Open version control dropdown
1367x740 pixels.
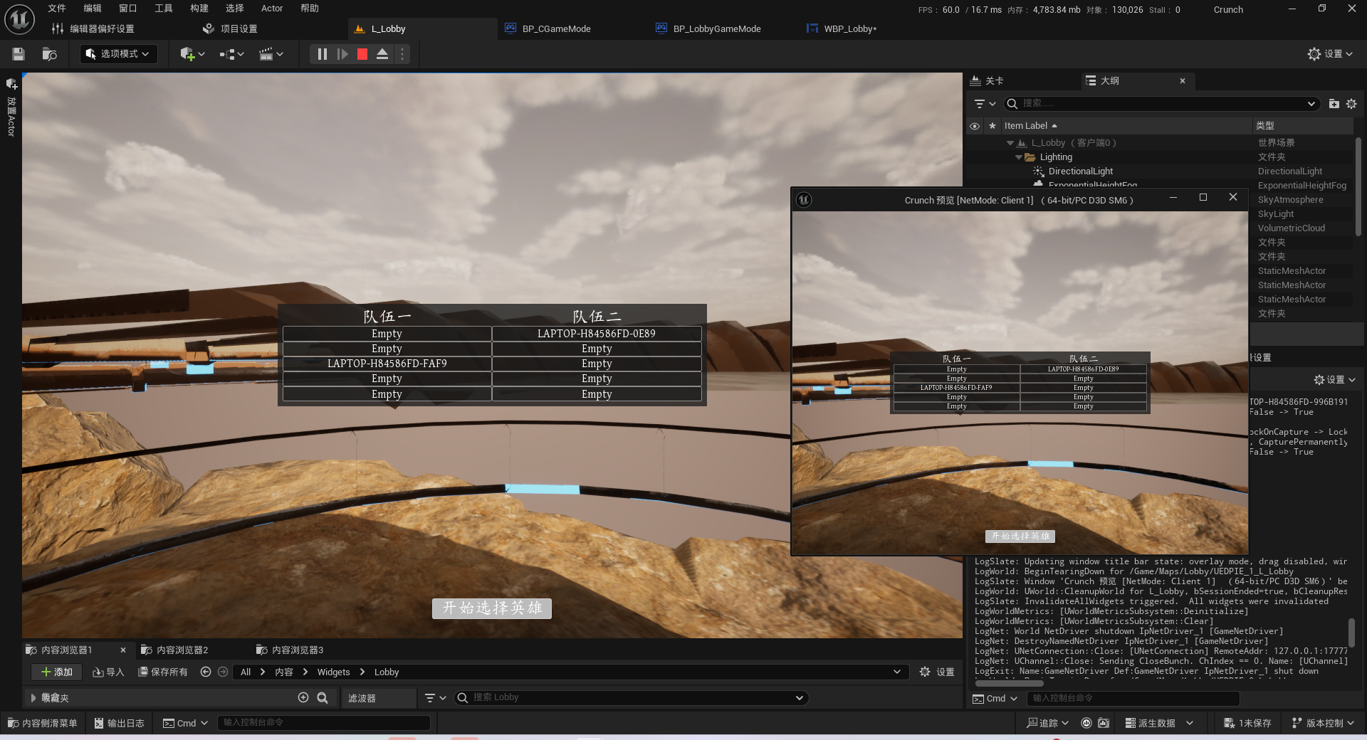1323,723
